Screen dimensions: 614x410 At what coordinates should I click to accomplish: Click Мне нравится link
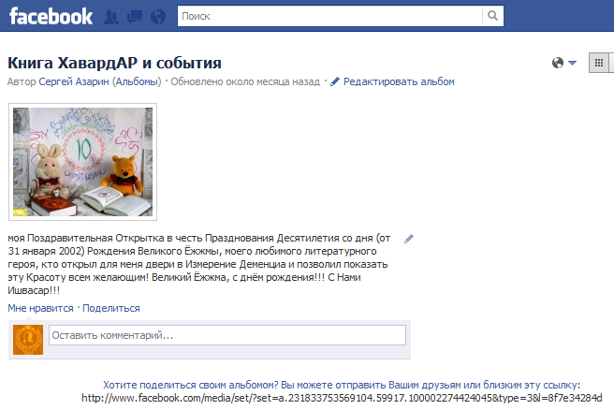tap(41, 308)
